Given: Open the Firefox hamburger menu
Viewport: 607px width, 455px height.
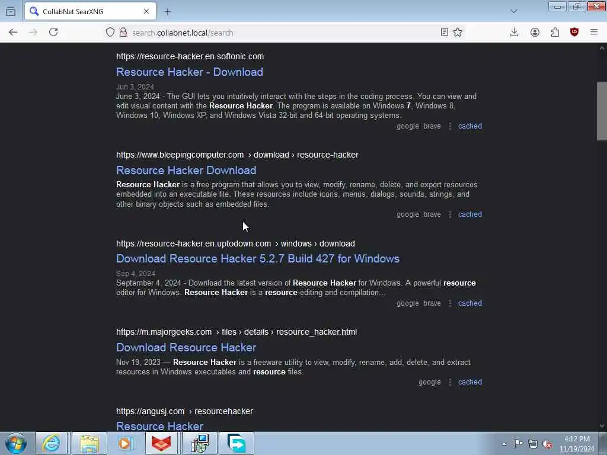Looking at the screenshot, I should point(594,33).
